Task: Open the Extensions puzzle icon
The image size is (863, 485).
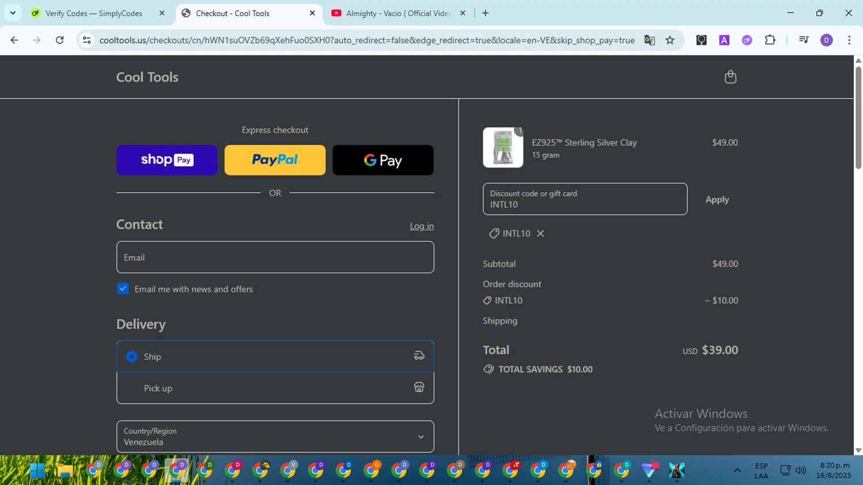Action: click(770, 40)
